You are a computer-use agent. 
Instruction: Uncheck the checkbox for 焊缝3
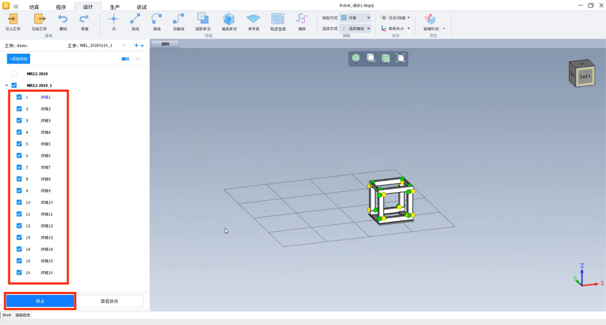[x=19, y=120]
